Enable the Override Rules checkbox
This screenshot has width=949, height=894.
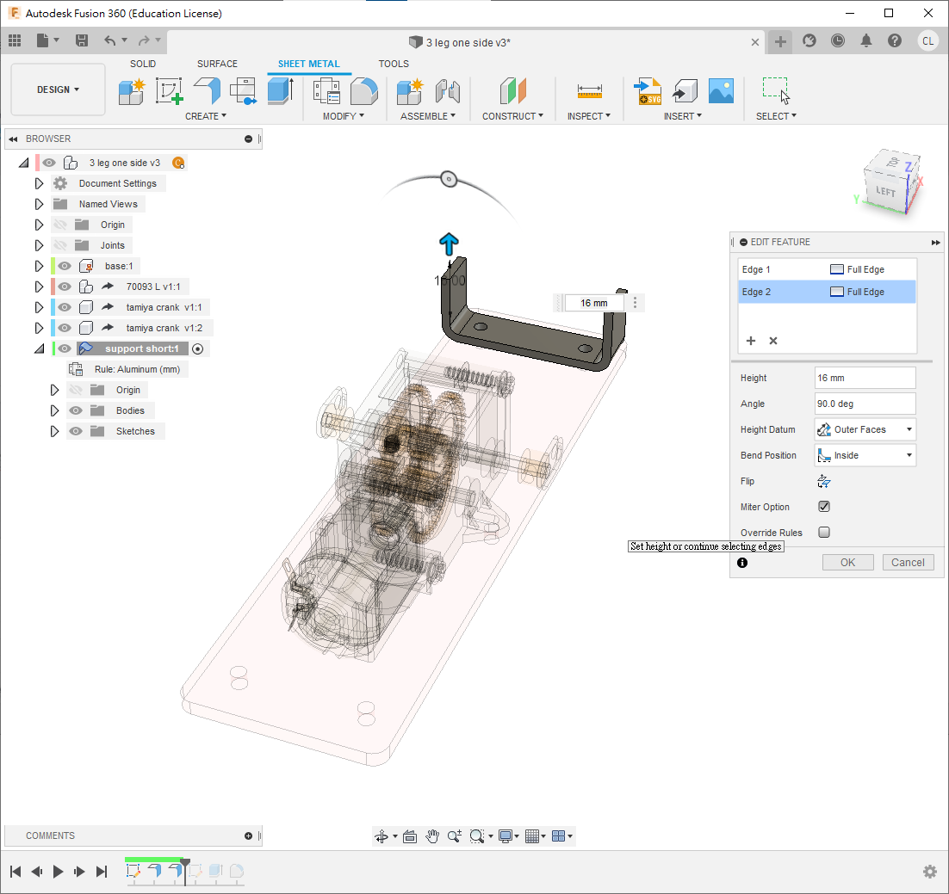824,533
